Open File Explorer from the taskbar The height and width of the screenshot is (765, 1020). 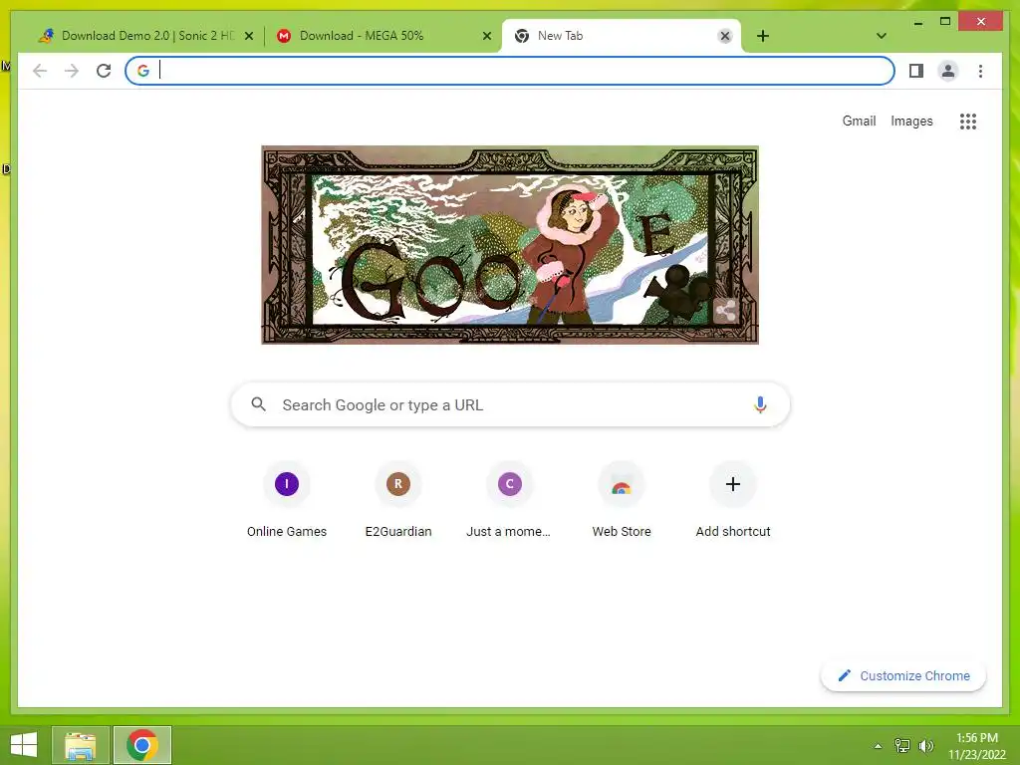click(80, 745)
